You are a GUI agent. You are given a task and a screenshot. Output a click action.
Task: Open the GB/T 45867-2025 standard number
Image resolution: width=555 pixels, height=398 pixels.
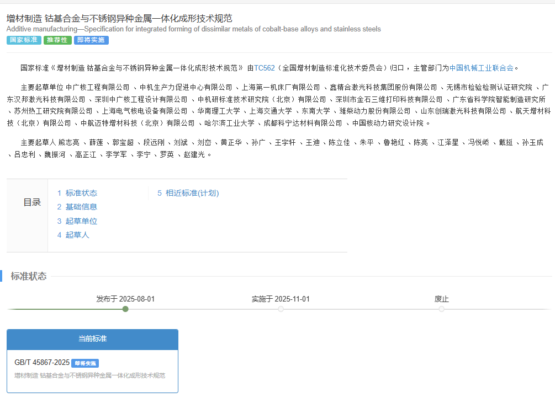coord(42,363)
